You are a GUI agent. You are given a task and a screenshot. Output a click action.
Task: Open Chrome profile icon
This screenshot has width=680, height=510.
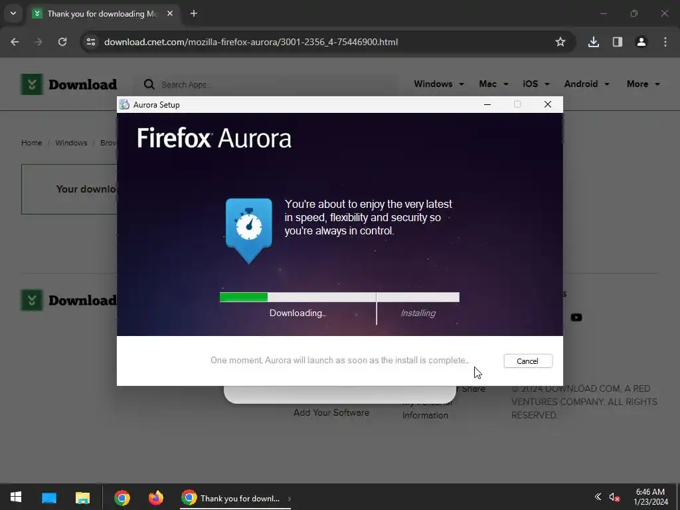[x=641, y=42]
